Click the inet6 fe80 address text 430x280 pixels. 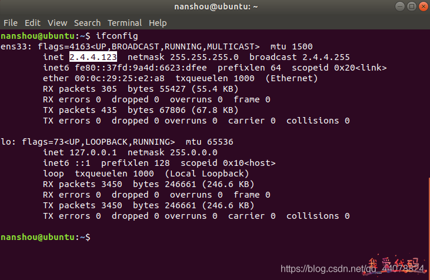pyautogui.click(x=141, y=68)
